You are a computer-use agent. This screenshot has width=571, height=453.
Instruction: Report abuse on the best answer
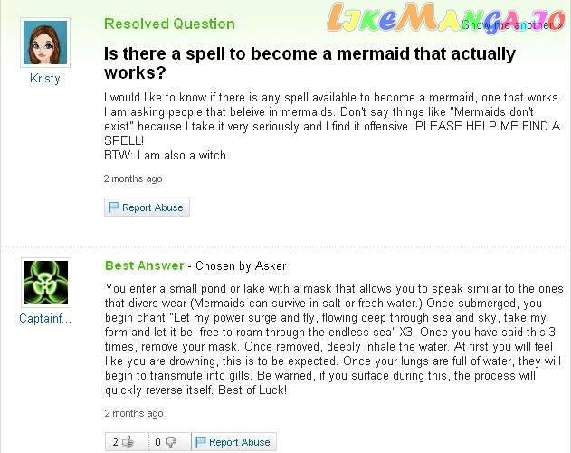point(239,442)
